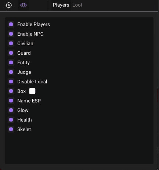The image size is (159, 170).
Task: Toggle the Health checkbox
Action: [11, 120]
